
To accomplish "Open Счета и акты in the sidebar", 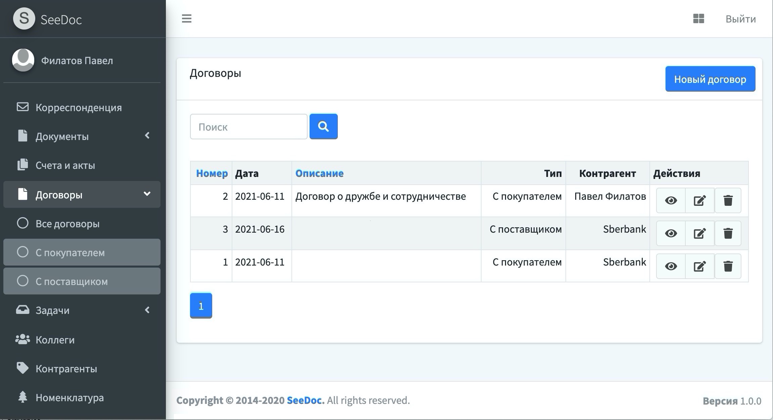I will [82, 165].
